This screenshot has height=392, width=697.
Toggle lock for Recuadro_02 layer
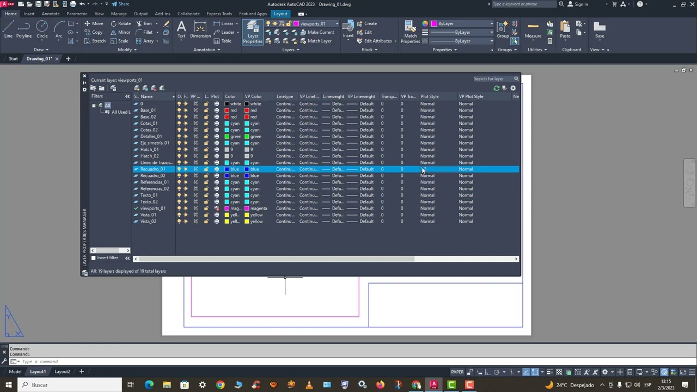pos(206,176)
